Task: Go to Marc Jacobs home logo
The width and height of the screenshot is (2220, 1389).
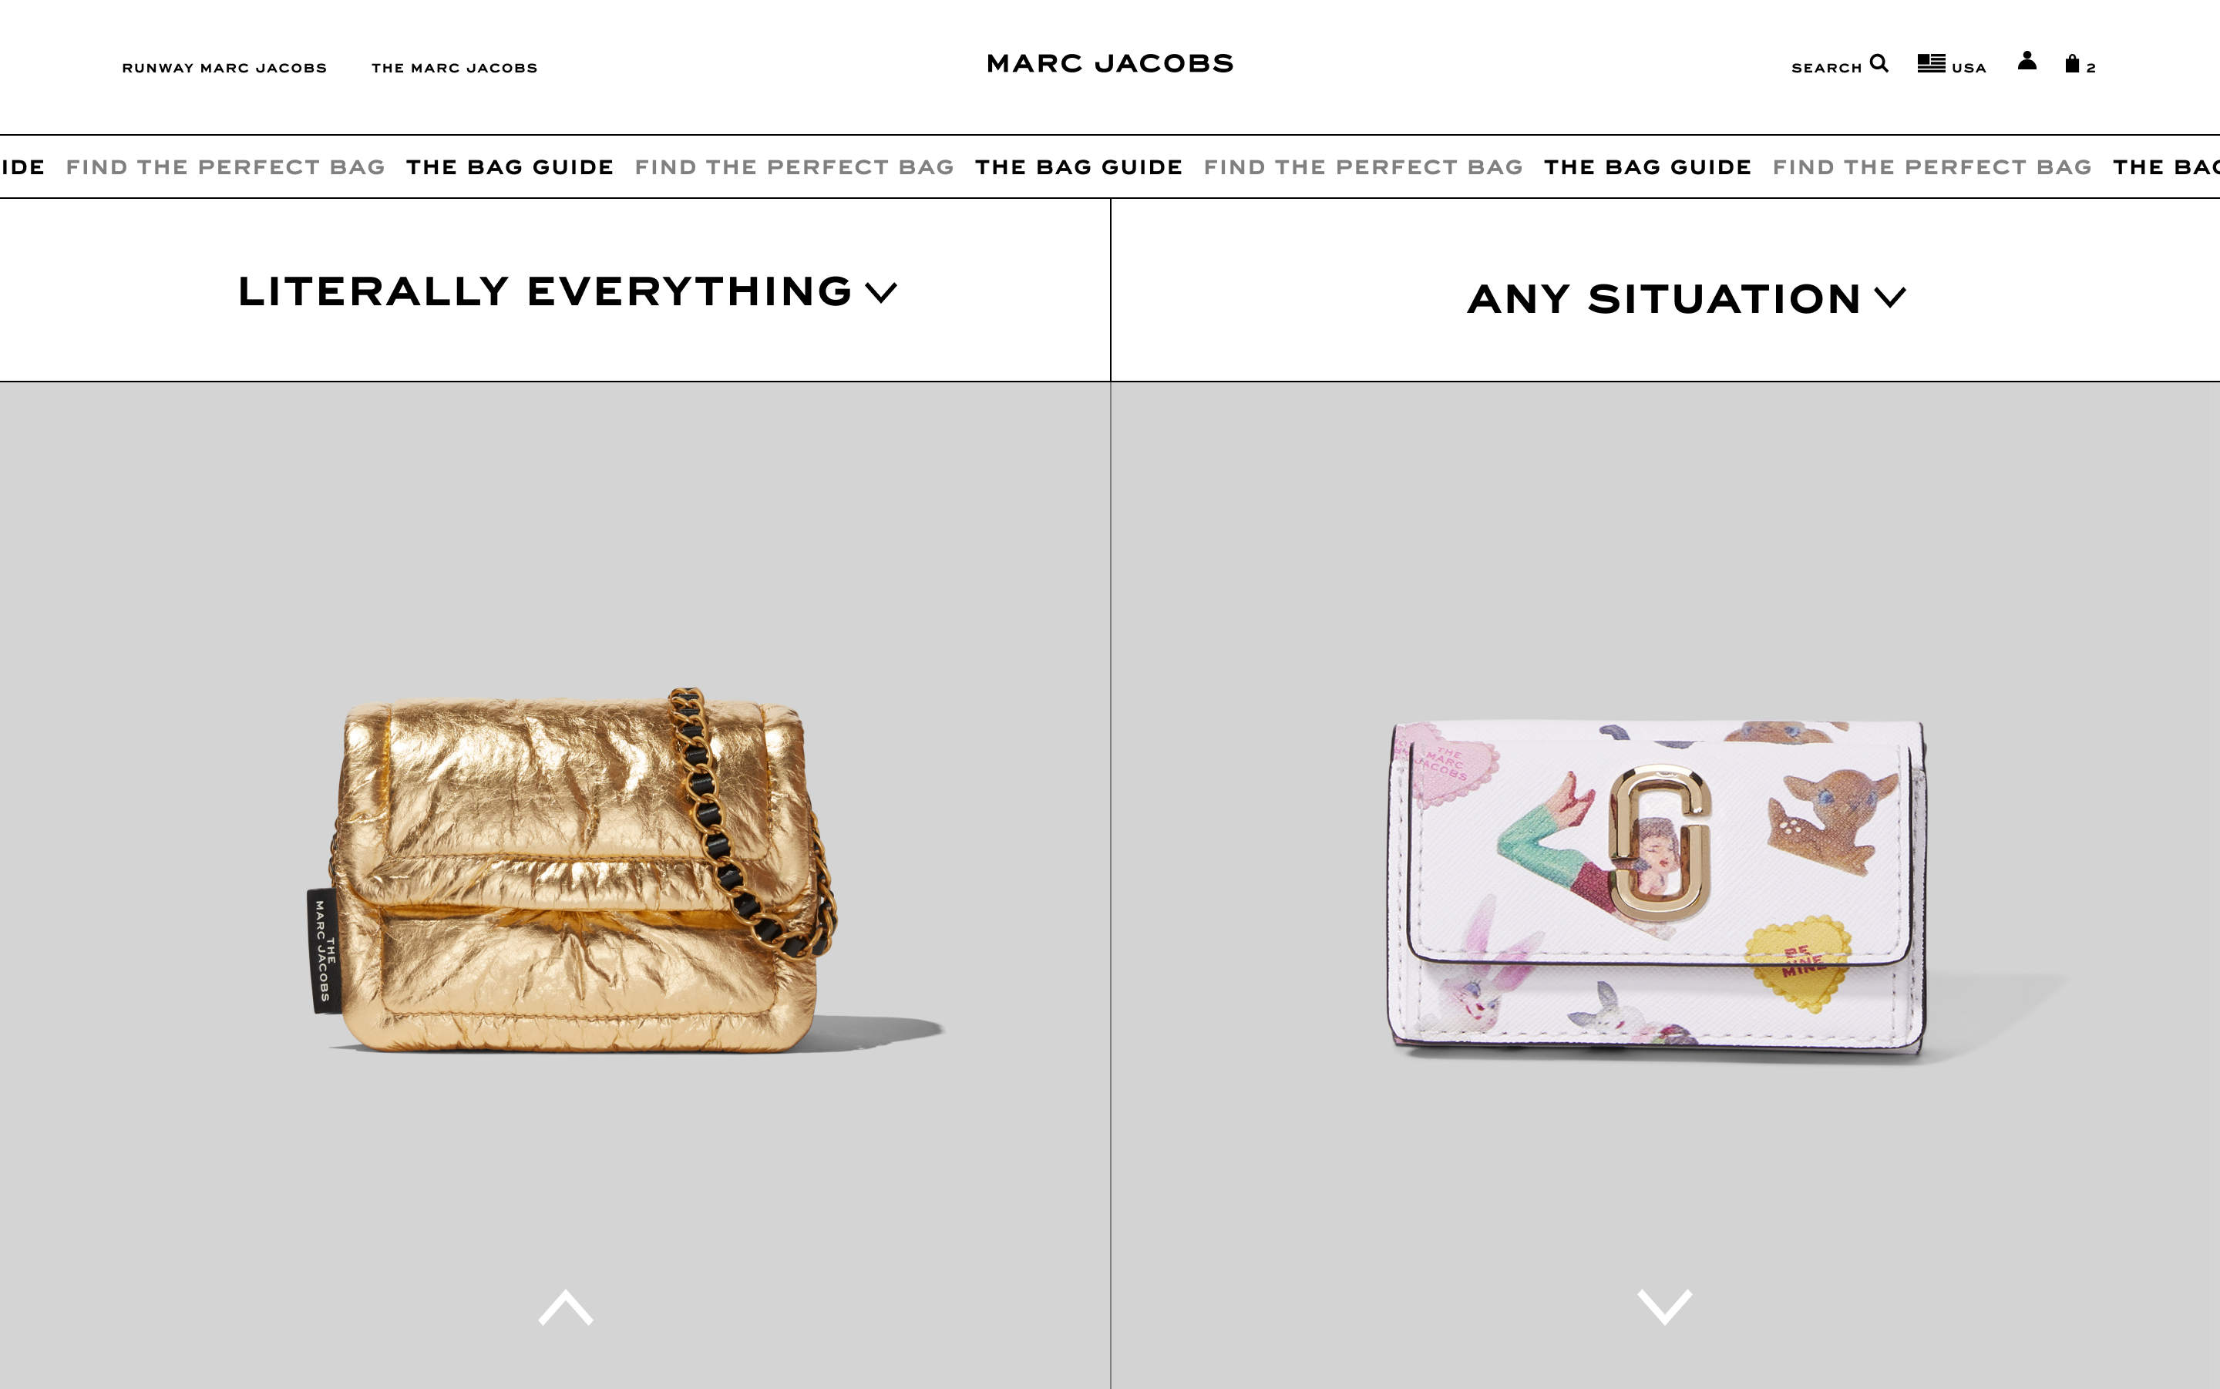Action: point(1109,63)
